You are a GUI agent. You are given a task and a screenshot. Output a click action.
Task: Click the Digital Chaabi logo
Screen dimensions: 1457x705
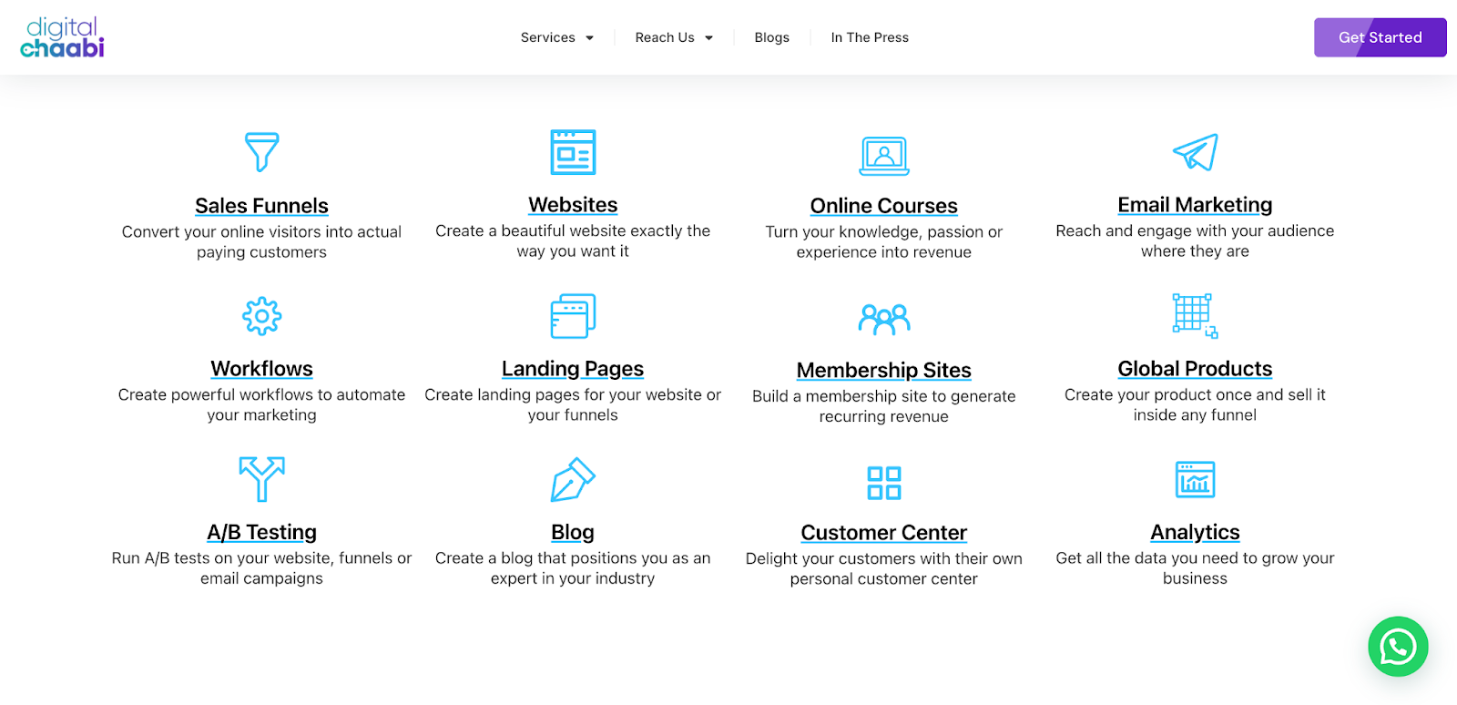[x=62, y=37]
